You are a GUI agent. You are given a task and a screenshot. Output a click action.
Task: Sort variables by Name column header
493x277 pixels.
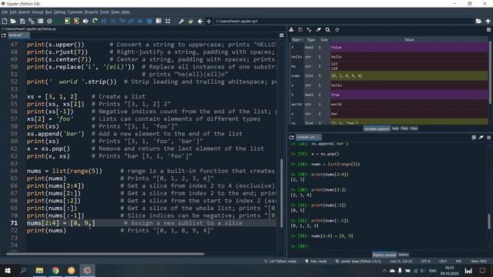pyautogui.click(x=297, y=39)
